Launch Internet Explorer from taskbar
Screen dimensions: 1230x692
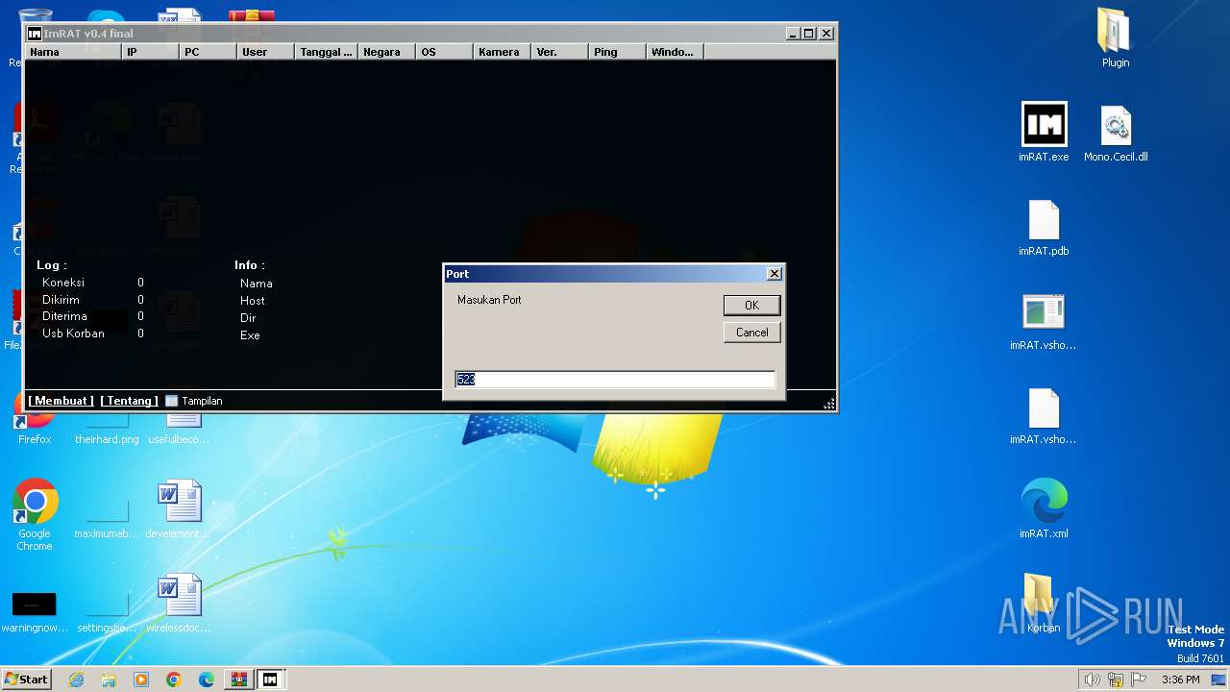(x=76, y=680)
